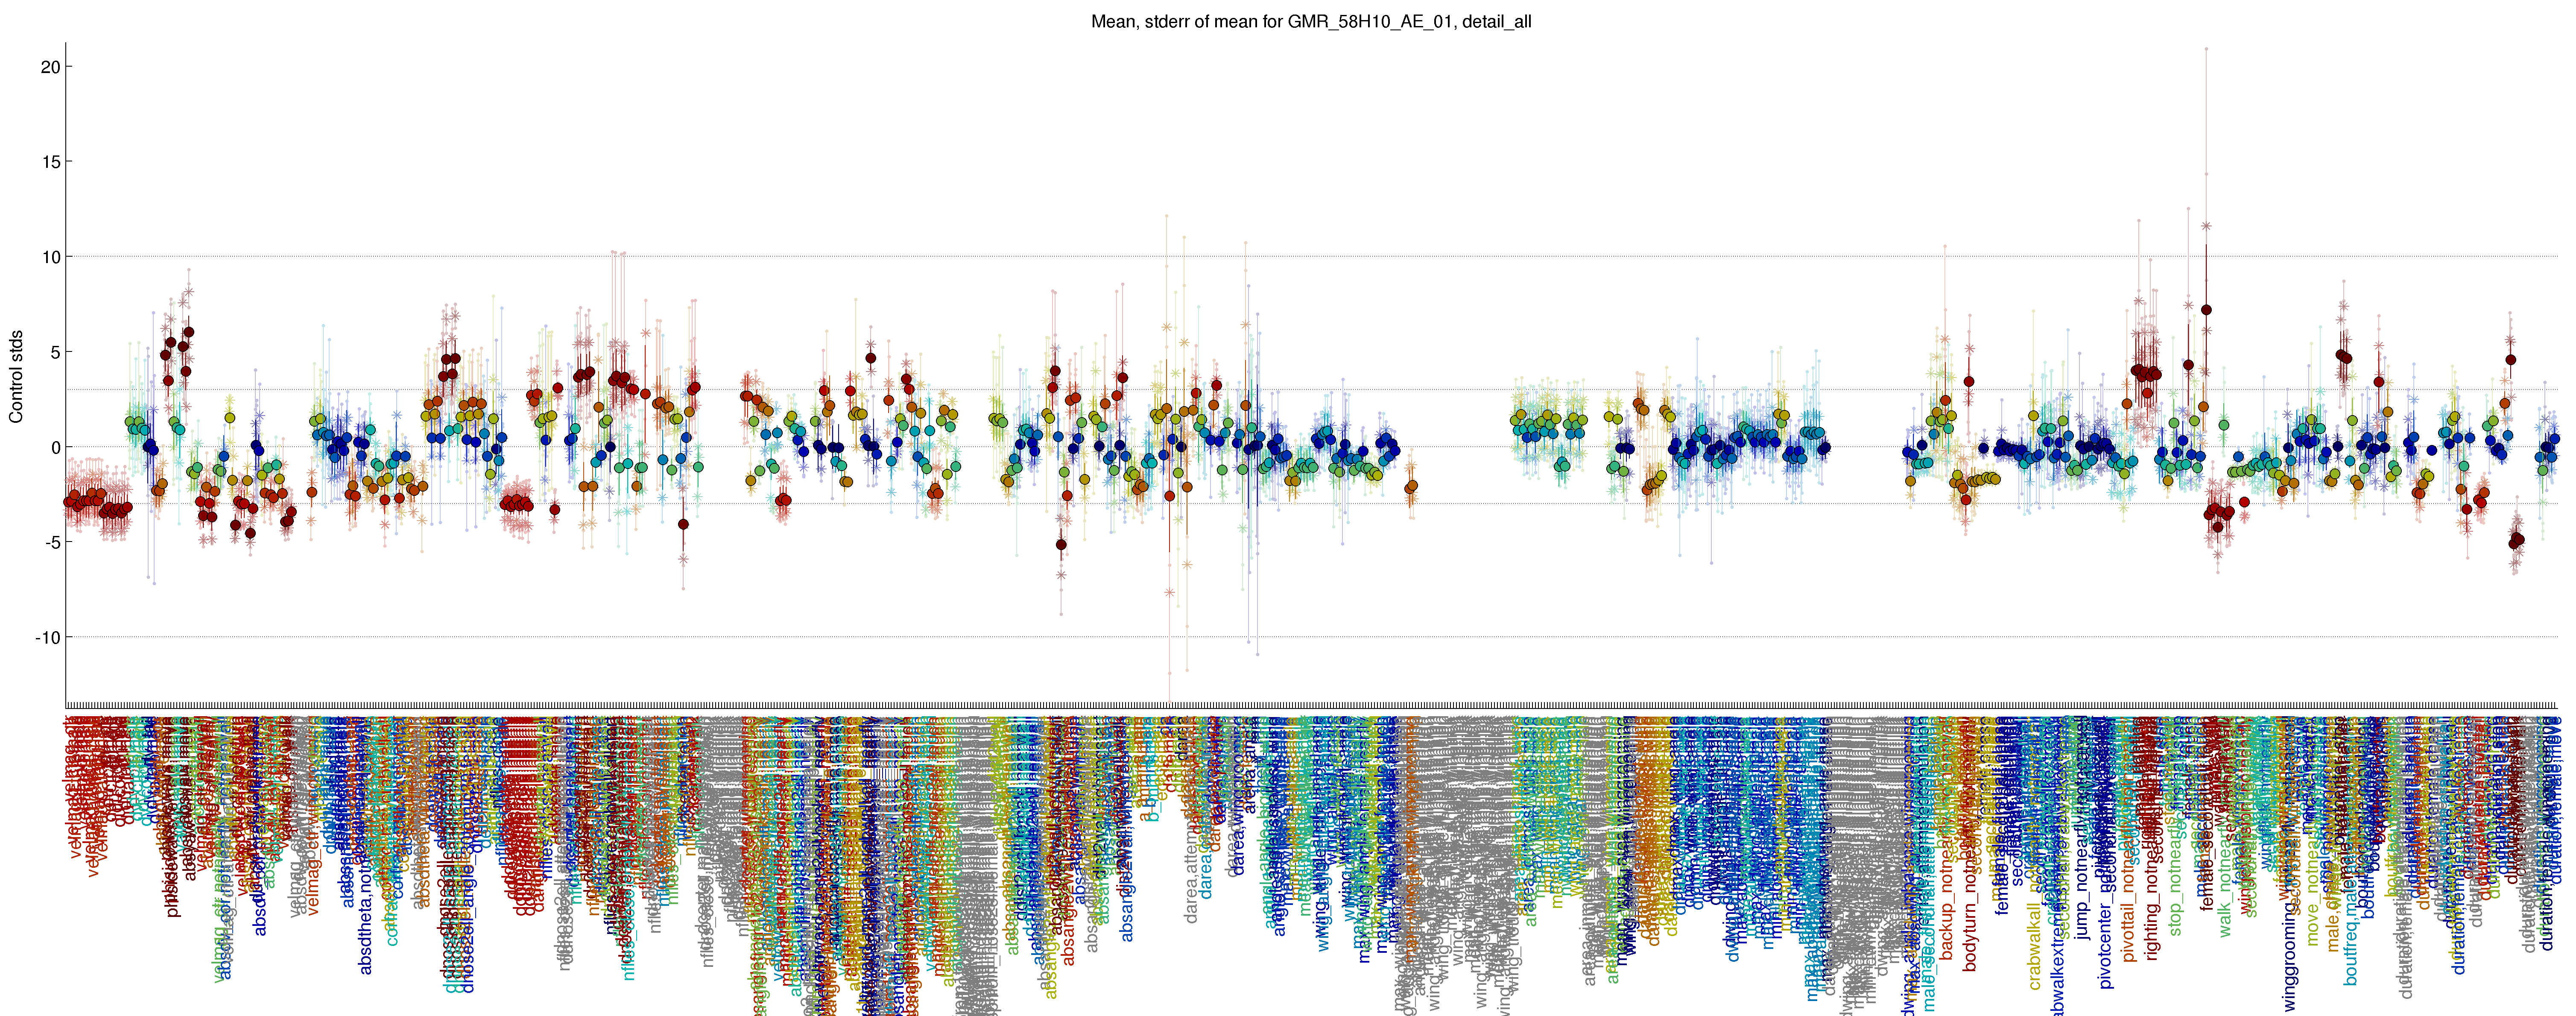Viewport: 2576px width, 1016px height.
Task: Click the y-axis tick label 15
Action: 50,162
